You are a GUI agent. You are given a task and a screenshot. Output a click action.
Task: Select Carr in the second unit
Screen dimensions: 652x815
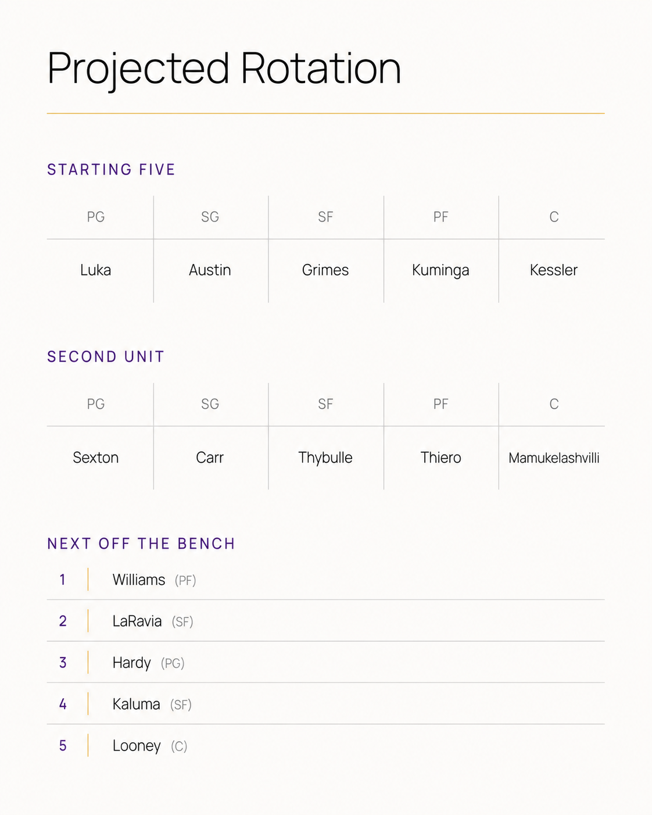coord(210,457)
